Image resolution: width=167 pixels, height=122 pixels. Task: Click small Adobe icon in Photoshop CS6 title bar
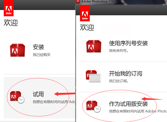[78, 2]
